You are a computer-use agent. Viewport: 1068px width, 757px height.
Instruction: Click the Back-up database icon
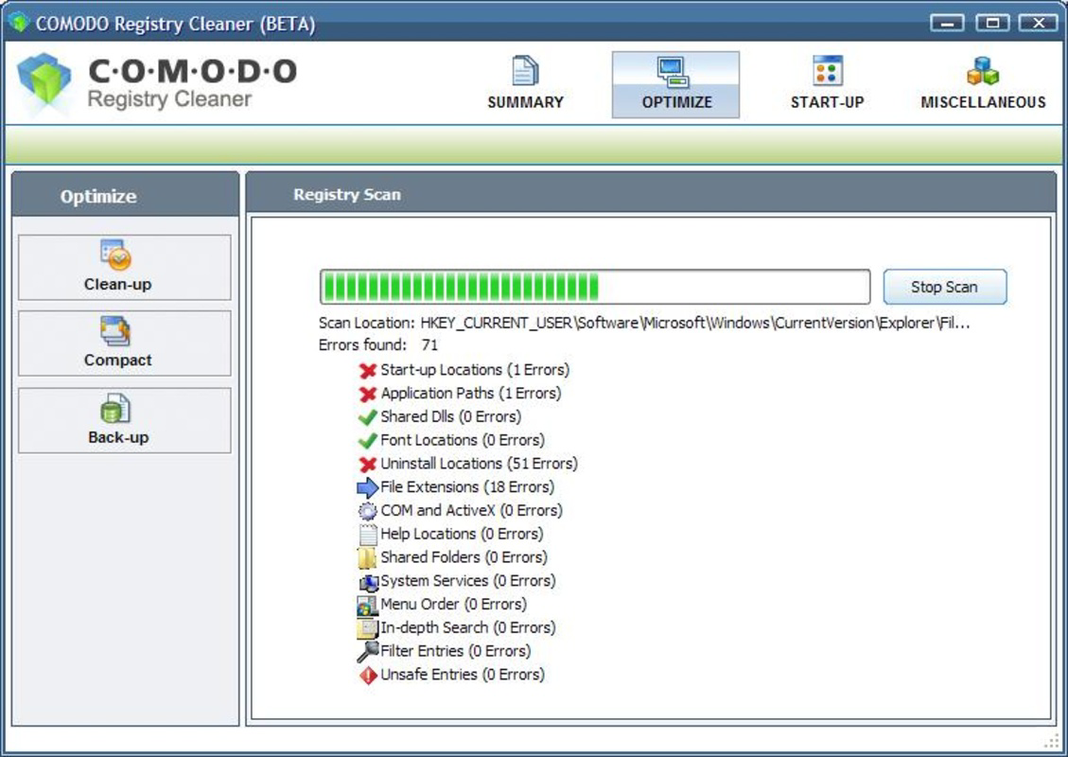115,409
